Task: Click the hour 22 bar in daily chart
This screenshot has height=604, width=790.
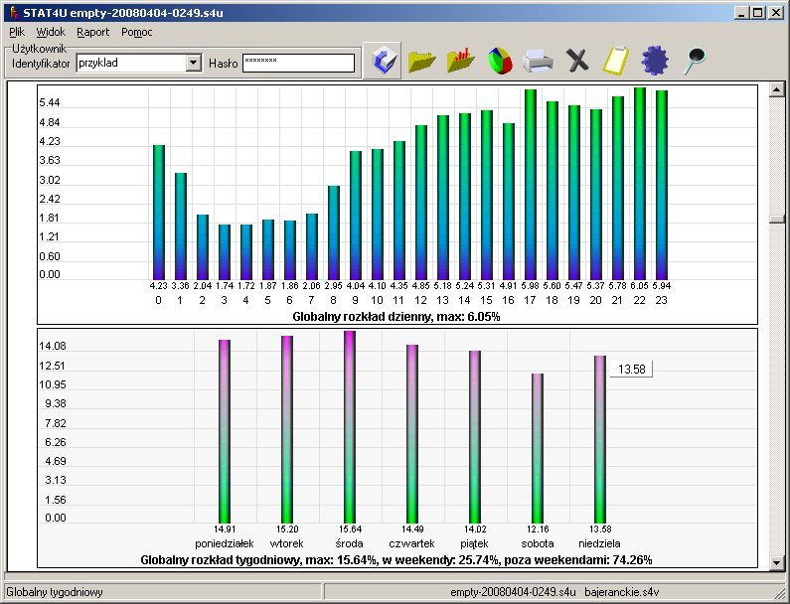Action: pyautogui.click(x=639, y=184)
